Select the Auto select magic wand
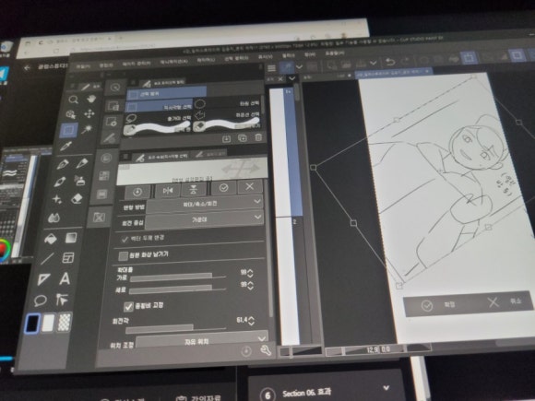Viewport: 535px width, 401px height. pyautogui.click(x=87, y=130)
